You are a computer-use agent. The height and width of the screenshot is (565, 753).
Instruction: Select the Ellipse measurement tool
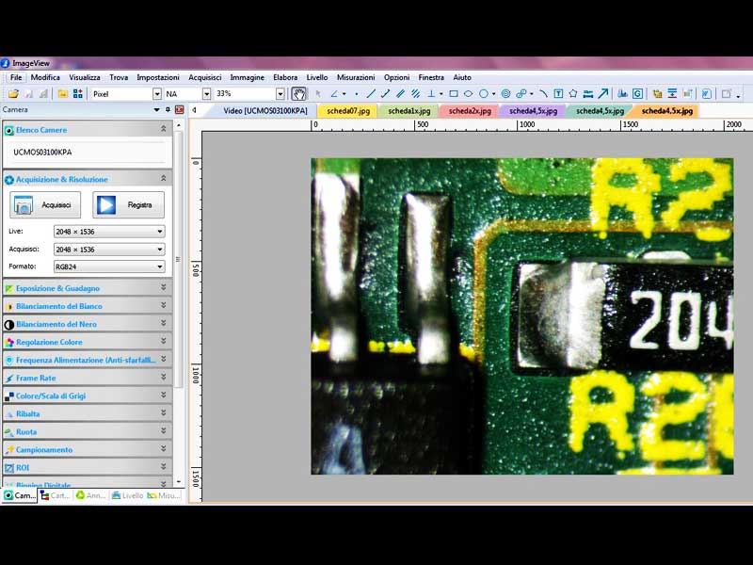click(x=468, y=93)
